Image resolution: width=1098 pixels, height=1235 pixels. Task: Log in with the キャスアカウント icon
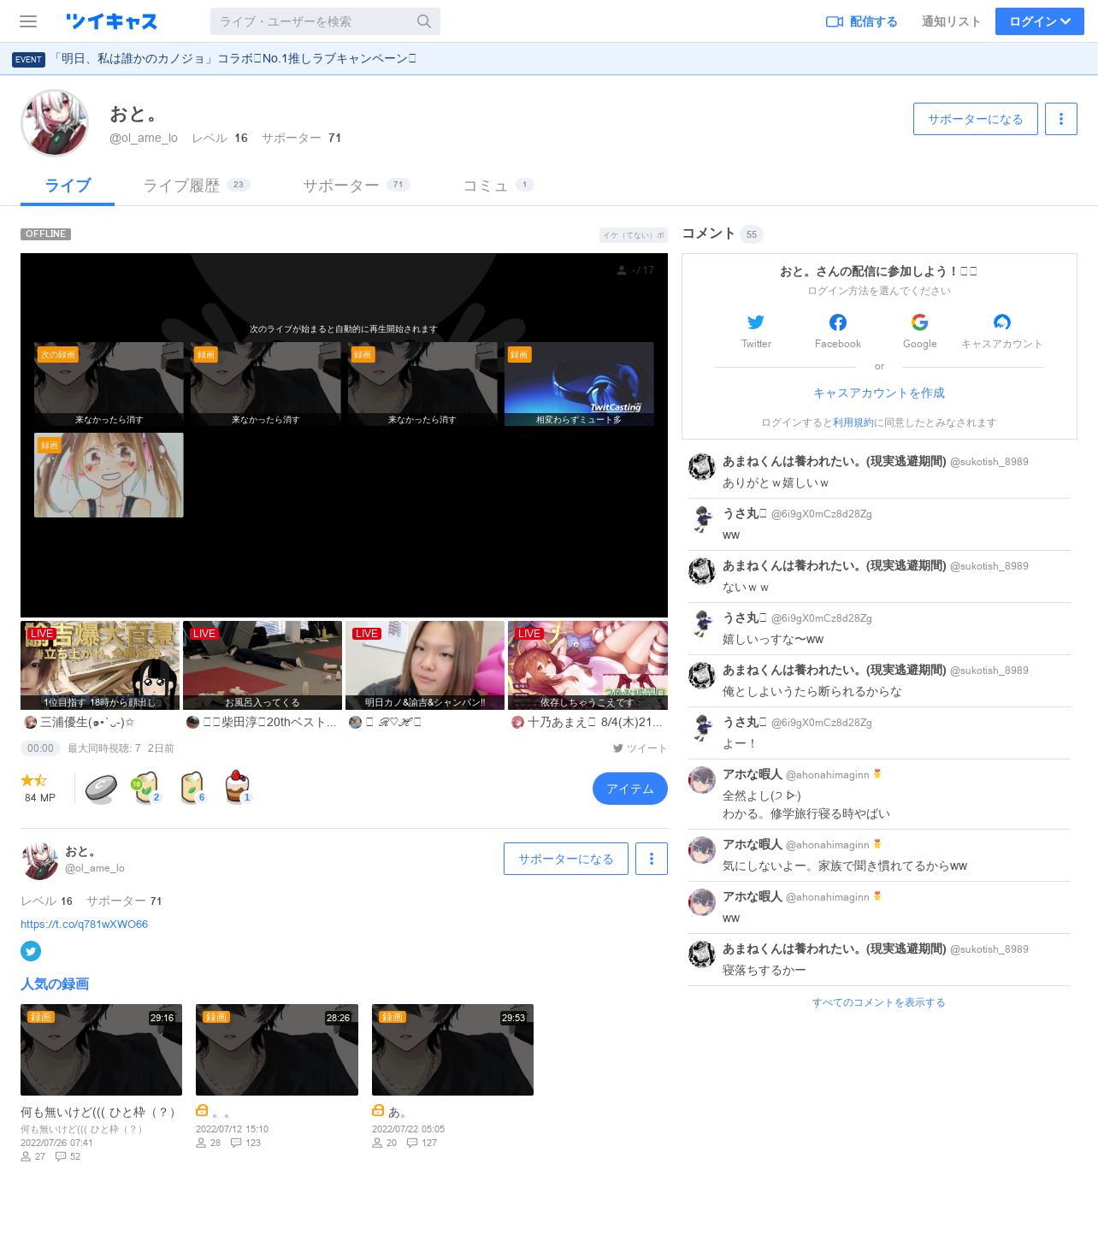pyautogui.click(x=1002, y=322)
